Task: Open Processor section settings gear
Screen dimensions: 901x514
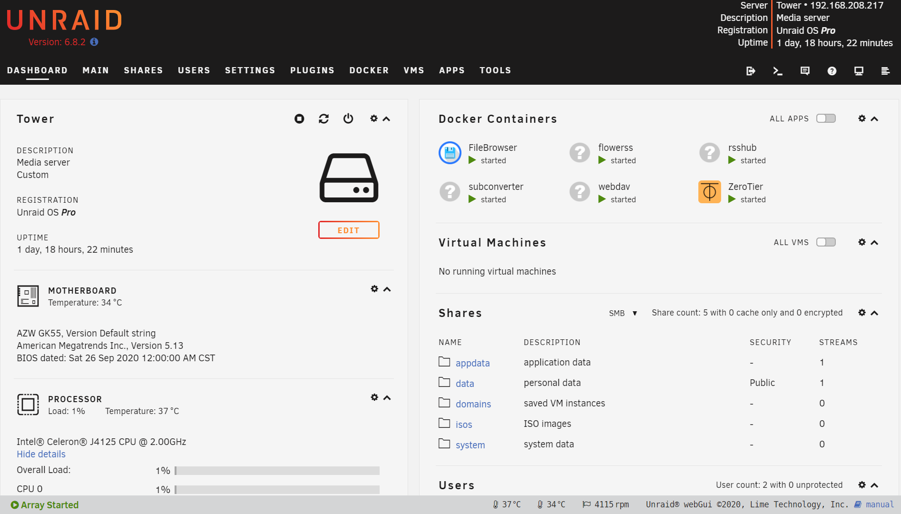Action: point(374,397)
